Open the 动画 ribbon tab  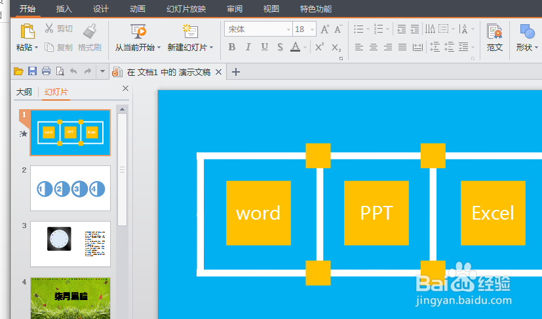pyautogui.click(x=137, y=8)
